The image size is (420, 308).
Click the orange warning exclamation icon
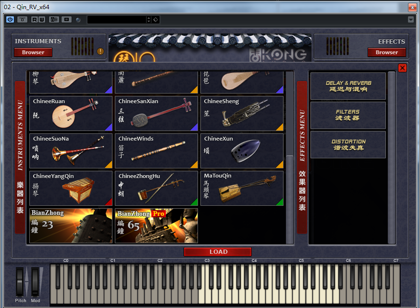pyautogui.click(x=100, y=51)
